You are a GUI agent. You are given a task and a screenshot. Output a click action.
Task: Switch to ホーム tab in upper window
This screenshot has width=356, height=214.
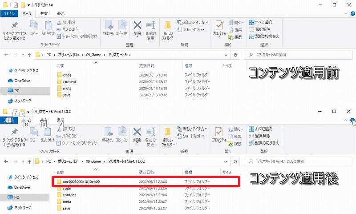27,13
